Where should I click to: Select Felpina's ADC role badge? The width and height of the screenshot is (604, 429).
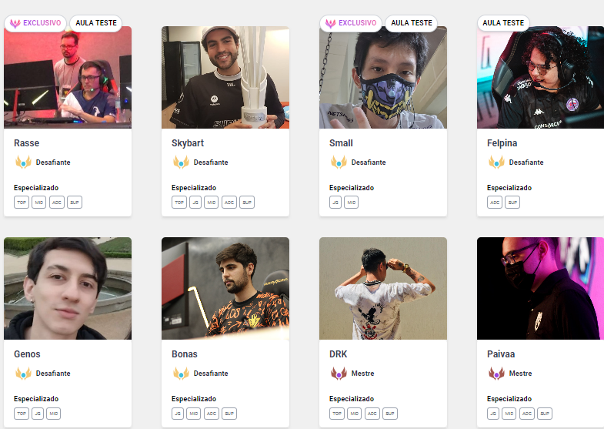[495, 203]
